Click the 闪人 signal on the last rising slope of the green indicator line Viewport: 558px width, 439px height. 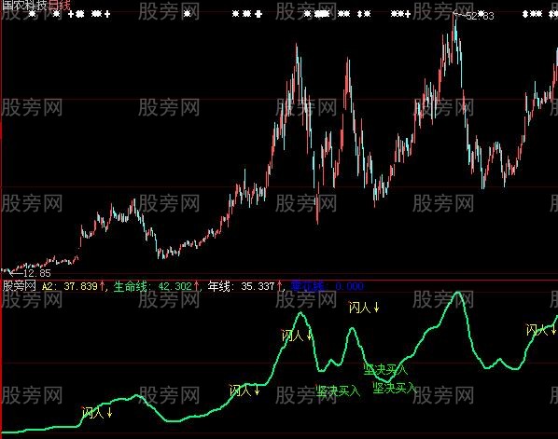(x=537, y=330)
